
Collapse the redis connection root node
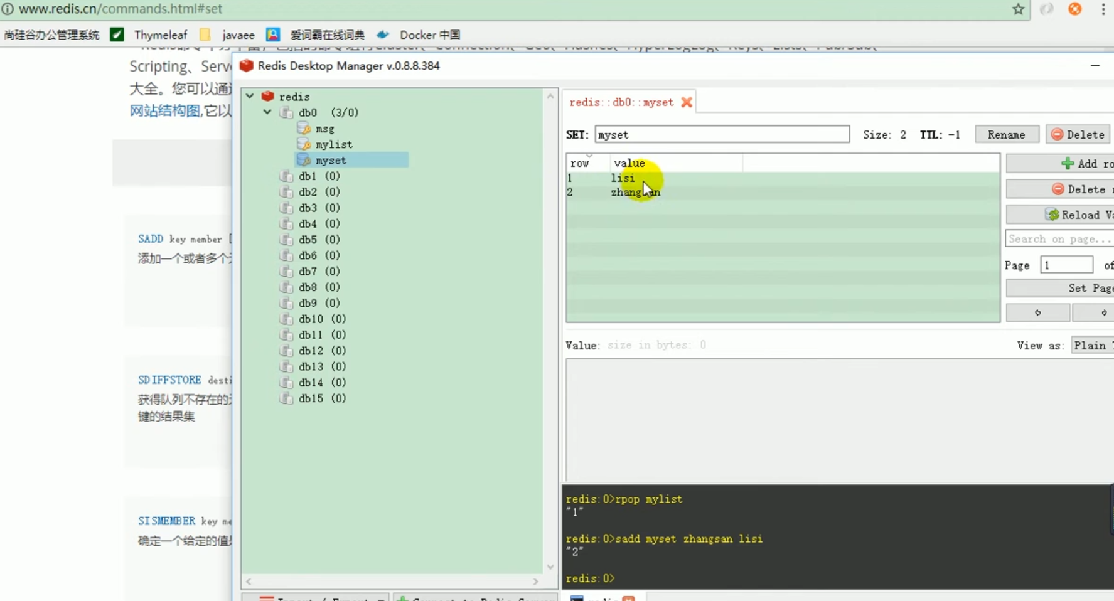(250, 96)
